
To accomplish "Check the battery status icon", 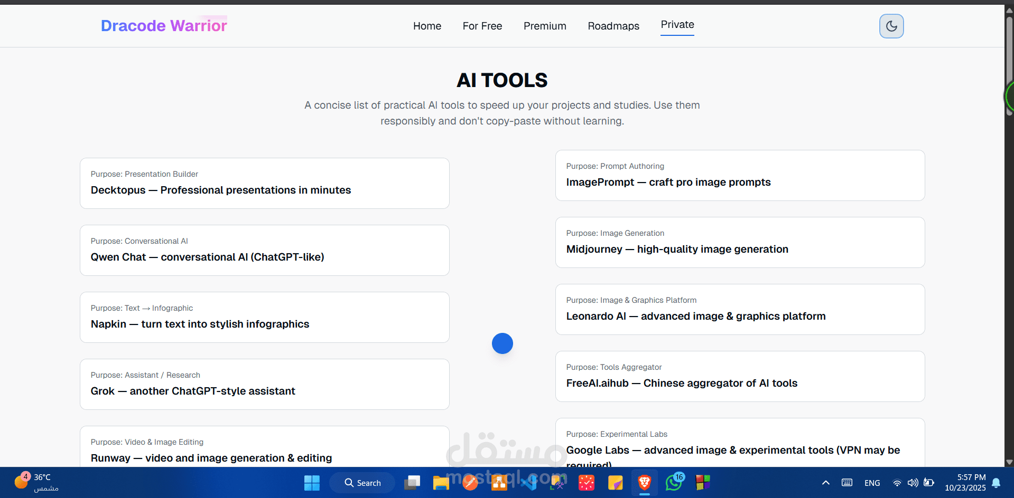I will [x=929, y=483].
